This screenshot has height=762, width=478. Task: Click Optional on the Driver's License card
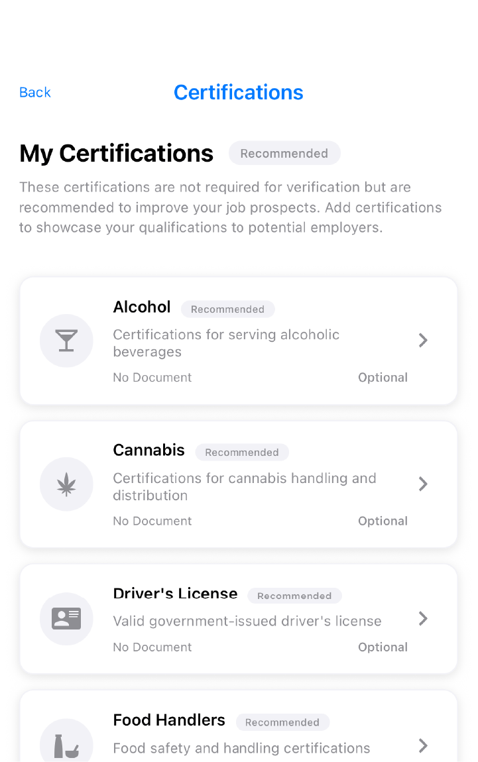pyautogui.click(x=383, y=647)
